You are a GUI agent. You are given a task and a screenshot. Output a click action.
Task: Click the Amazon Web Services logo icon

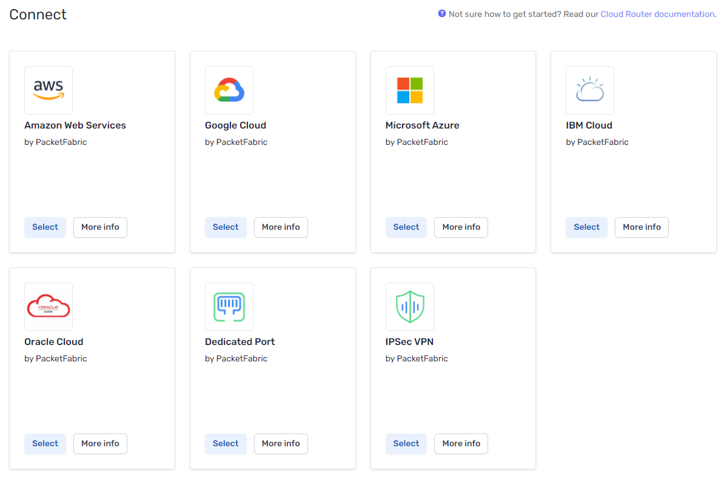click(49, 90)
